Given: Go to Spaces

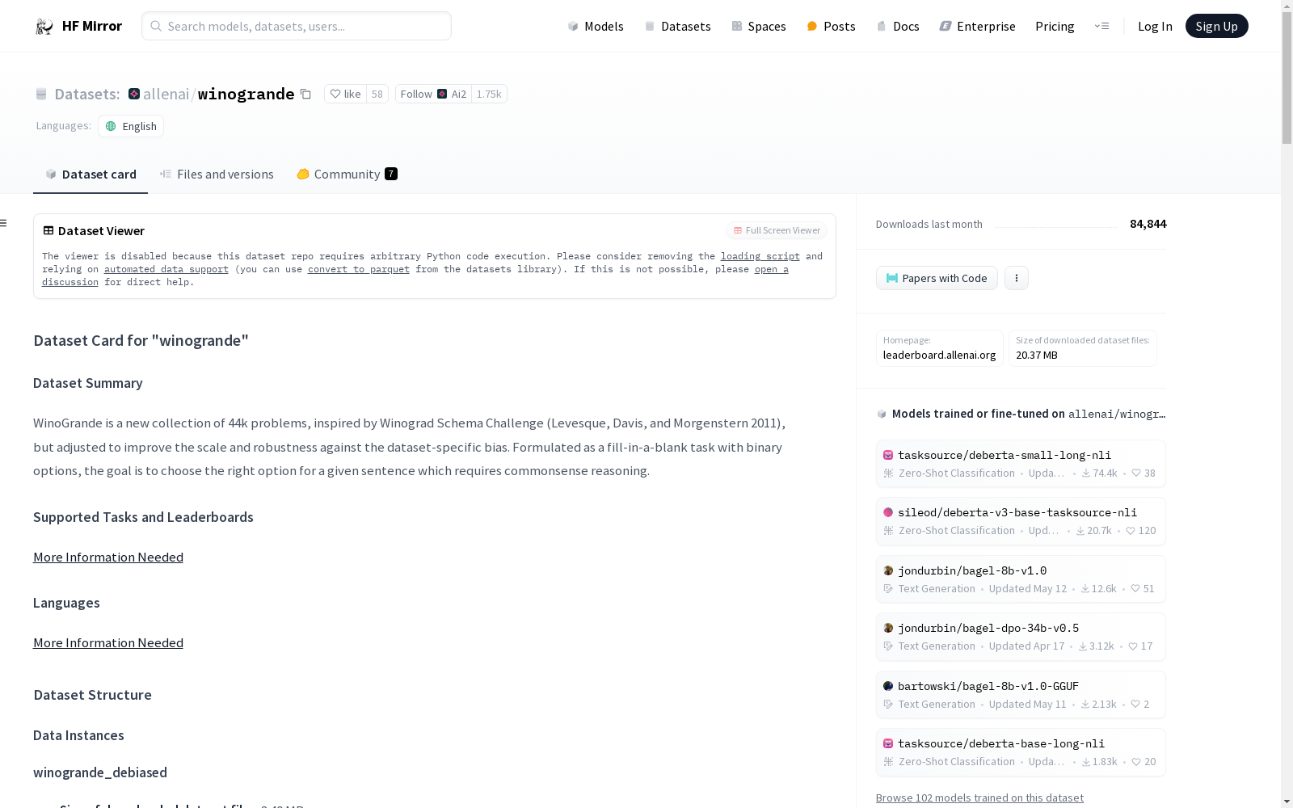Looking at the screenshot, I should pos(759,26).
